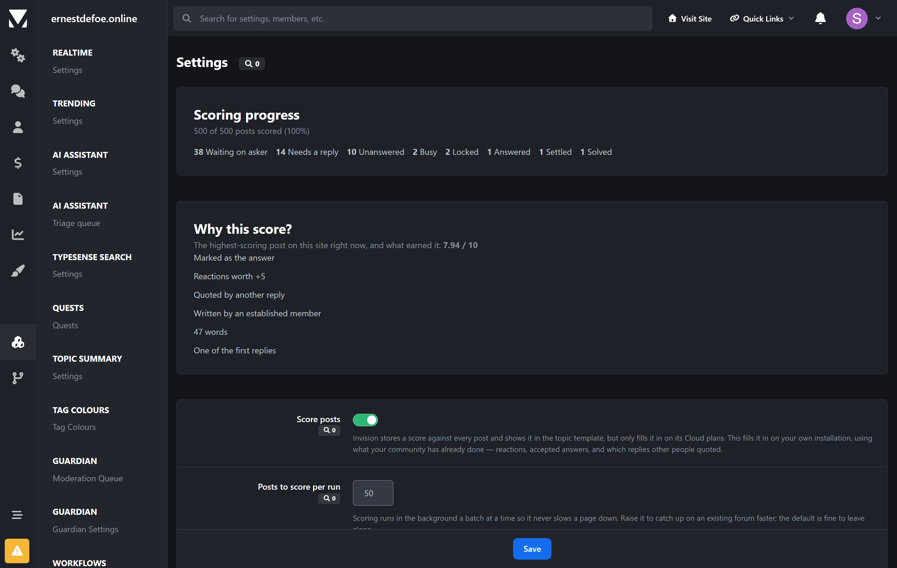
Task: Click the search badge beside Settings heading
Action: [252, 64]
